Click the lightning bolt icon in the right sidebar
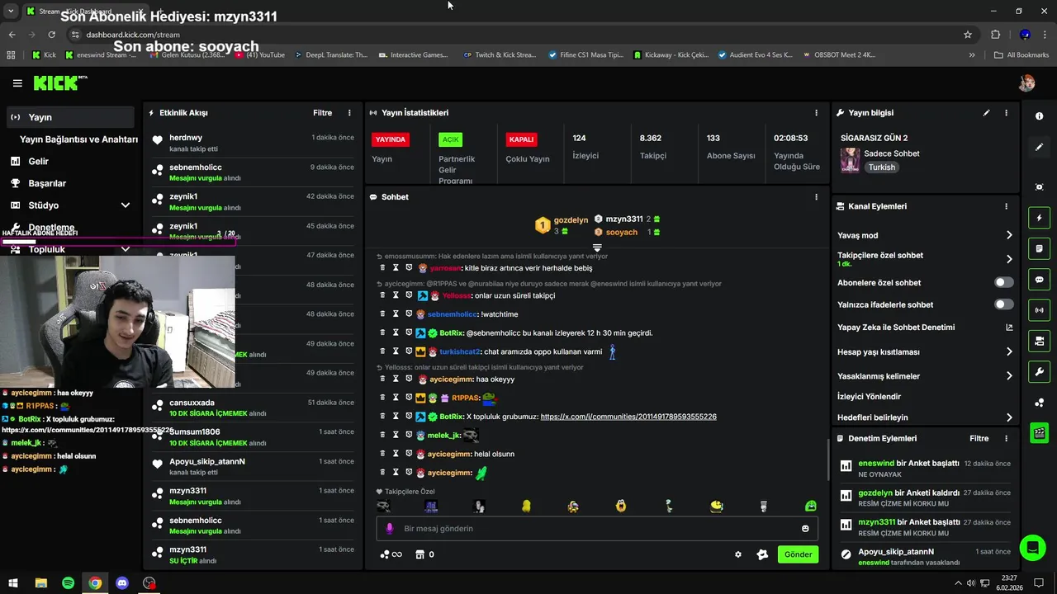Image resolution: width=1057 pixels, height=594 pixels. (x=1039, y=219)
